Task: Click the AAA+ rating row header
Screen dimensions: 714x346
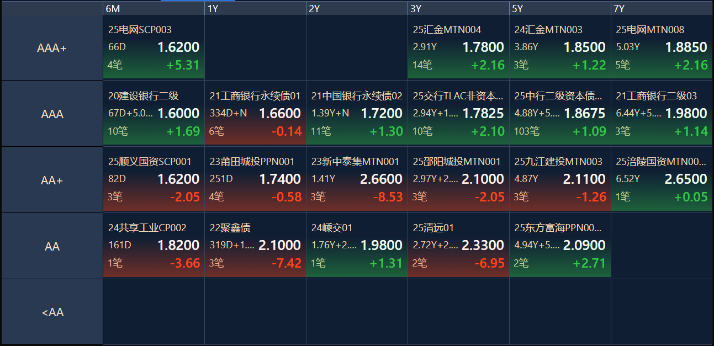Action: (x=52, y=48)
